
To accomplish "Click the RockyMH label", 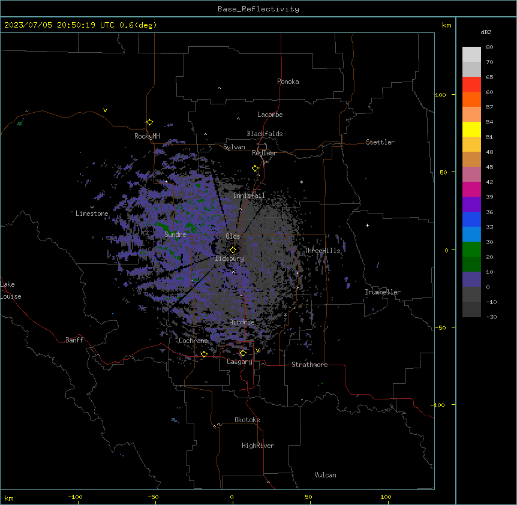I will [147, 136].
